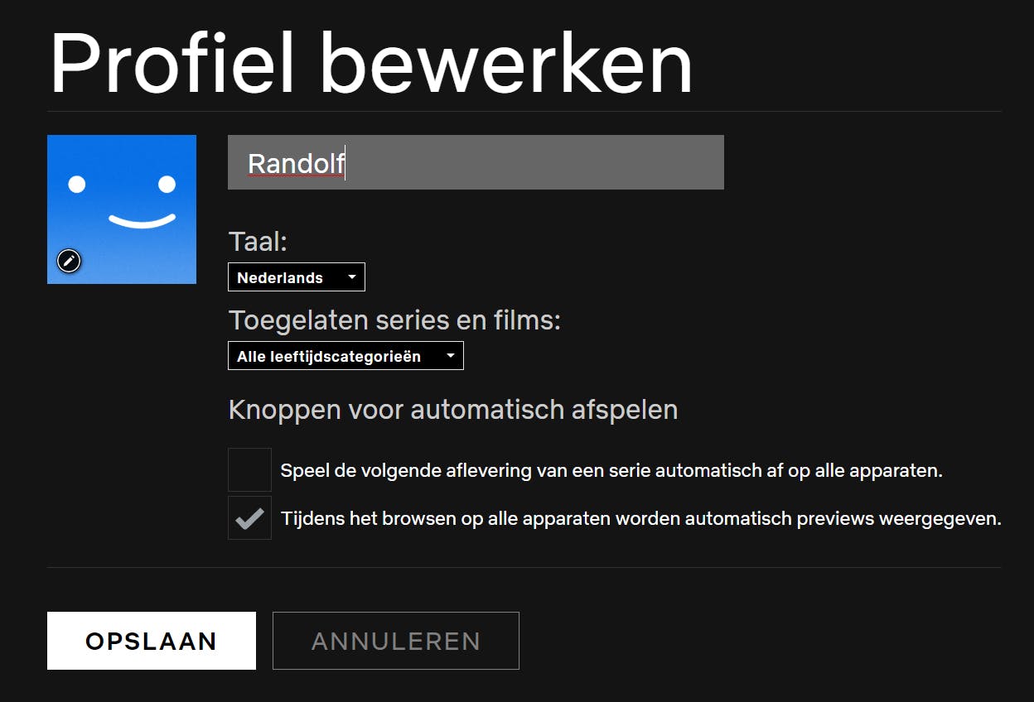Click the arrow on the leeftijdscategorieën dropdown
The height and width of the screenshot is (702, 1034).
tap(450, 356)
